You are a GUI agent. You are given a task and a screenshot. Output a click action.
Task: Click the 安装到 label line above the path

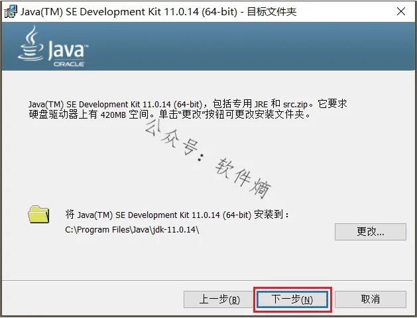click(x=178, y=215)
